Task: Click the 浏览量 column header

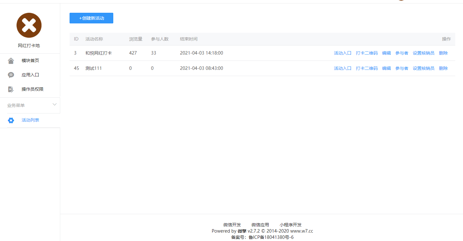Action: coord(136,39)
